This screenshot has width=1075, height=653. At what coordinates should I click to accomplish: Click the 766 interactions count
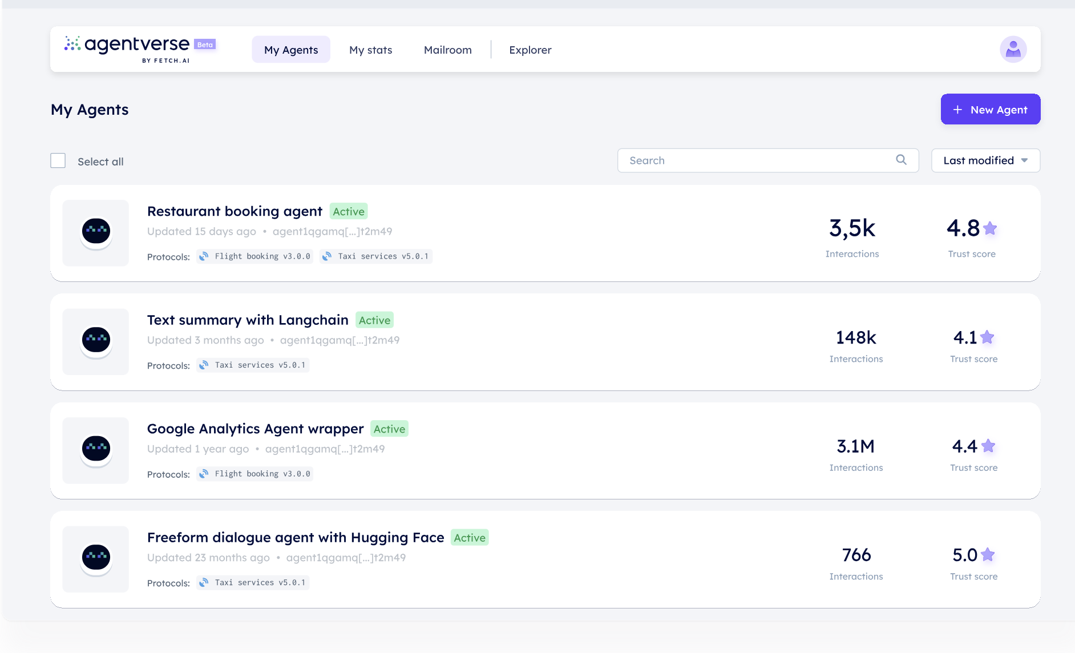point(856,555)
